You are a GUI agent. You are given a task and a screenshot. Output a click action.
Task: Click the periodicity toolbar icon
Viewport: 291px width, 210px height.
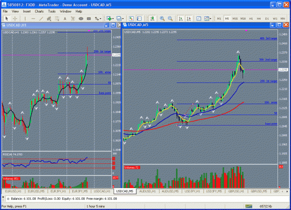pyautogui.click(x=199, y=19)
